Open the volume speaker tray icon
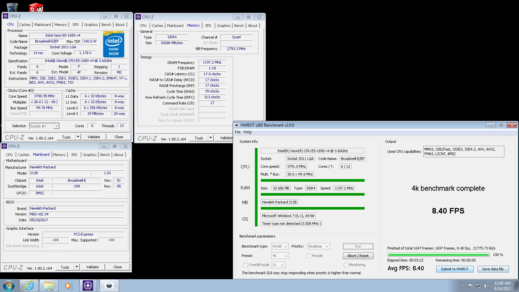Viewport: 519px width, 292px height. point(486,286)
